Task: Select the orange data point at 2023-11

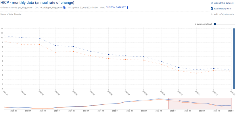Action: pos(196,73)
